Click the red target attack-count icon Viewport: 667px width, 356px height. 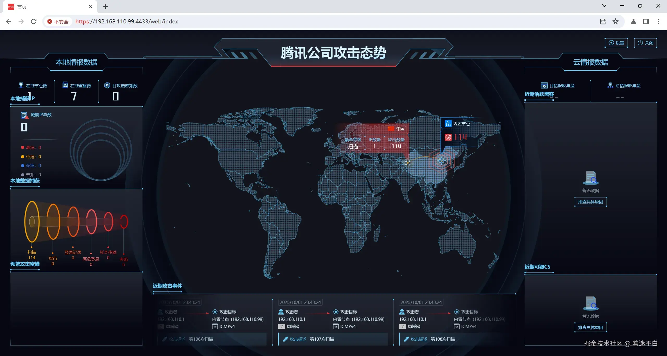point(448,137)
